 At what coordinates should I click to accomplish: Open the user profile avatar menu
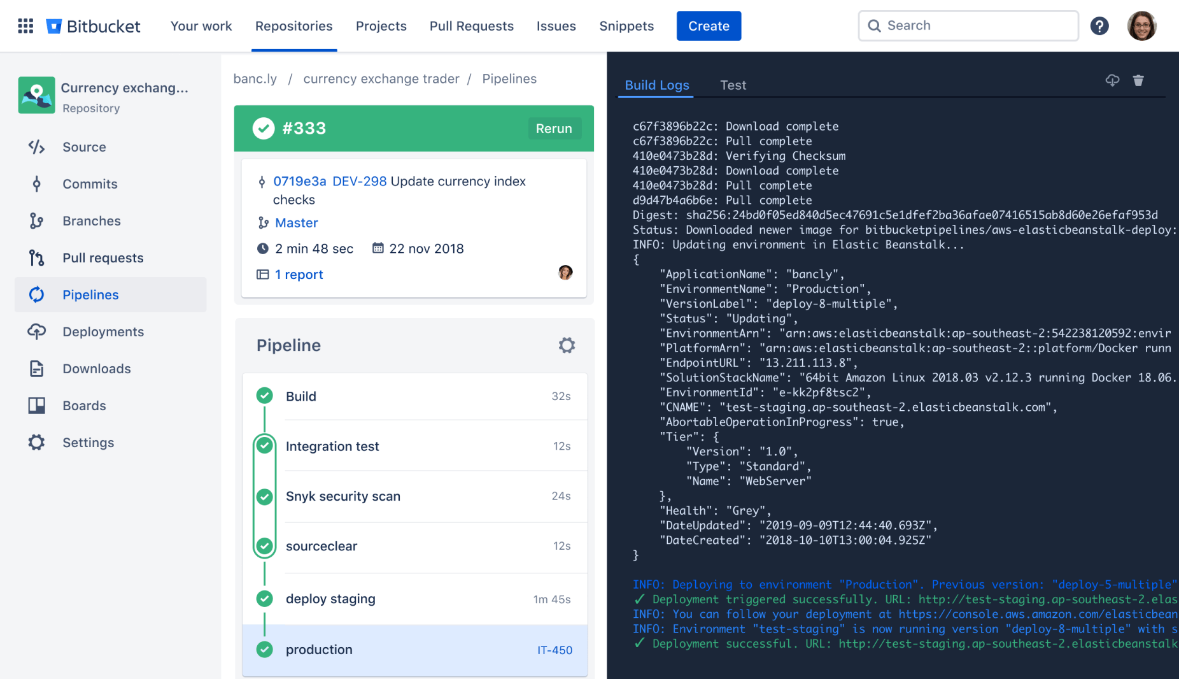coord(1141,26)
